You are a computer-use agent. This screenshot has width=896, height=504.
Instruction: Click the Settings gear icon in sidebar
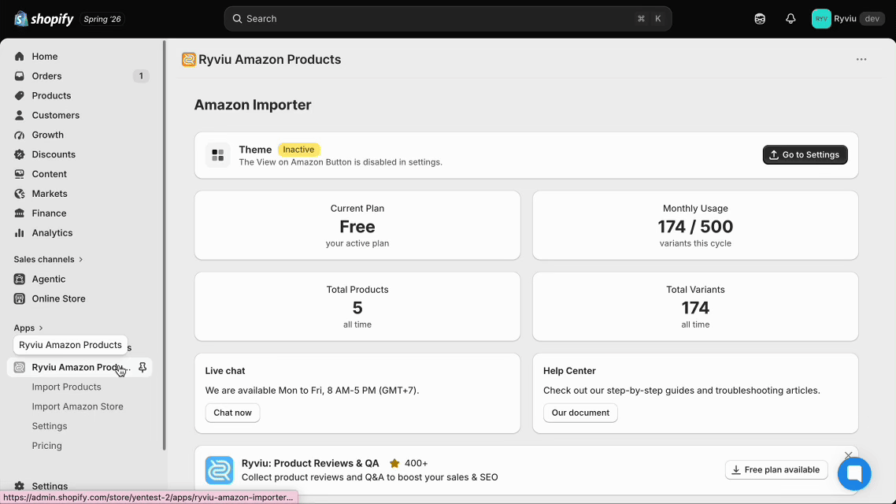click(x=20, y=487)
